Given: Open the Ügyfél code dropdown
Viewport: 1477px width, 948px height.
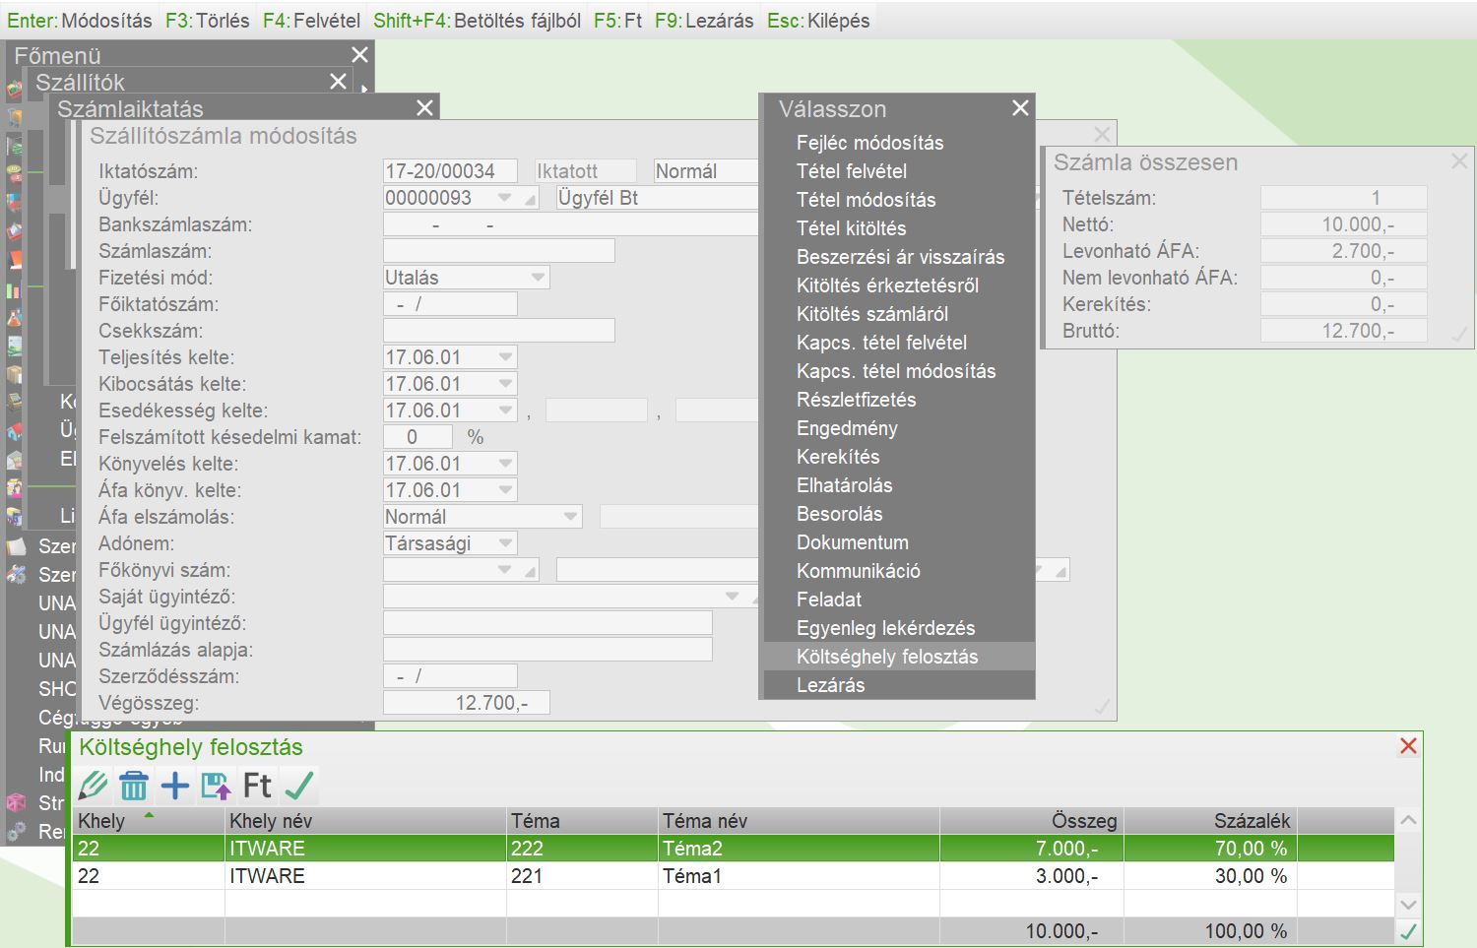Looking at the screenshot, I should [505, 198].
